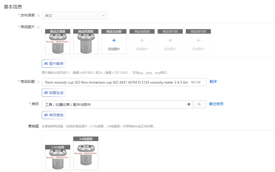Click into the 商品标题 input field
This screenshot has height=172, width=275.
tap(124, 82)
